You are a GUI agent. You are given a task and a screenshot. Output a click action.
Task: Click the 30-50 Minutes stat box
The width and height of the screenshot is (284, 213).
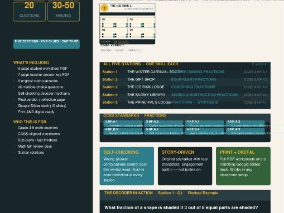coord(64,11)
